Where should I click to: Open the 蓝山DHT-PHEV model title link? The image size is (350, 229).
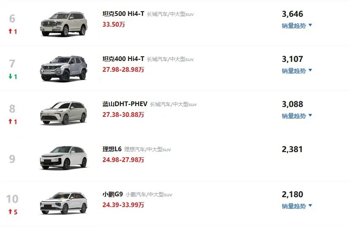click(125, 104)
